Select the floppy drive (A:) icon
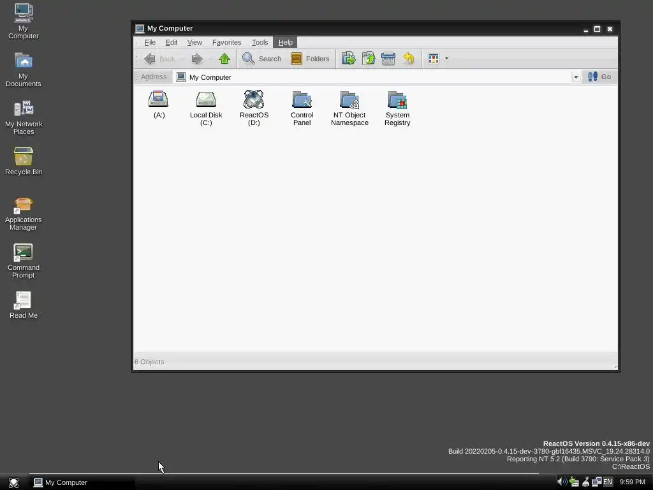This screenshot has width=653, height=490. [x=159, y=104]
